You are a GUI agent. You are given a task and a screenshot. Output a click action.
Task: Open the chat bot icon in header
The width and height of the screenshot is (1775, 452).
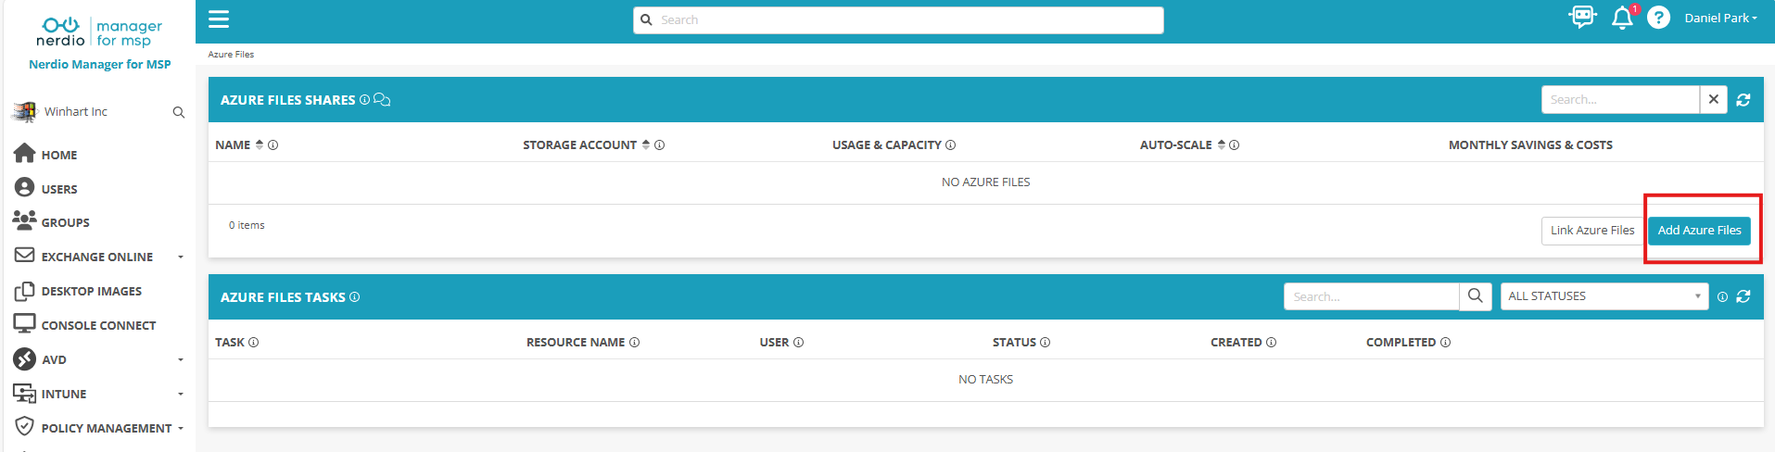1582,18
